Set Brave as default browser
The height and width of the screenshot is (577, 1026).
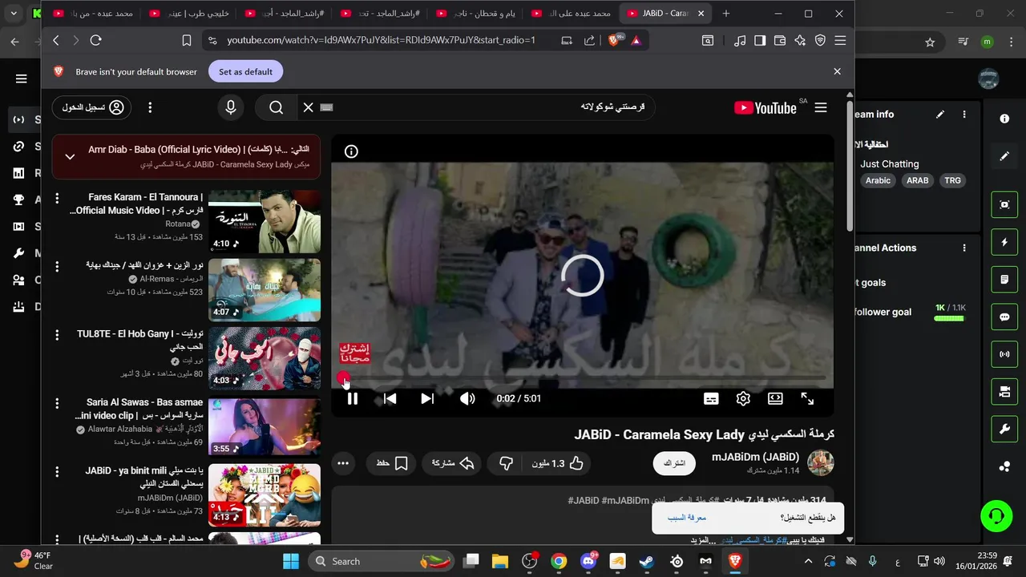246,71
